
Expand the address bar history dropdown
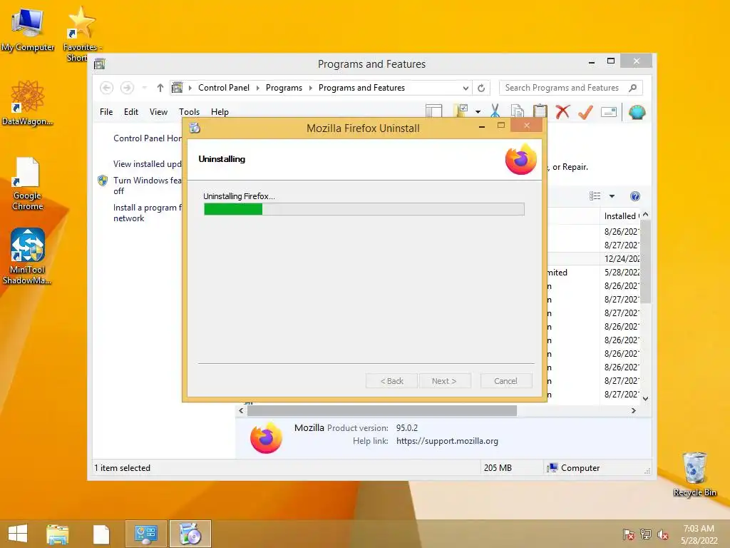[x=466, y=88]
